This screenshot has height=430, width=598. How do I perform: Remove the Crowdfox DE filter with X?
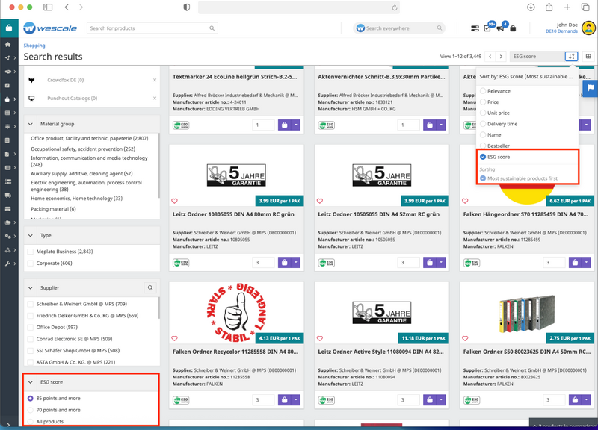155,80
